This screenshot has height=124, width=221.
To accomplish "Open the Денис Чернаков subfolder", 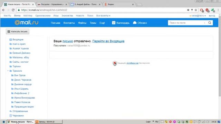I will 23,80.
